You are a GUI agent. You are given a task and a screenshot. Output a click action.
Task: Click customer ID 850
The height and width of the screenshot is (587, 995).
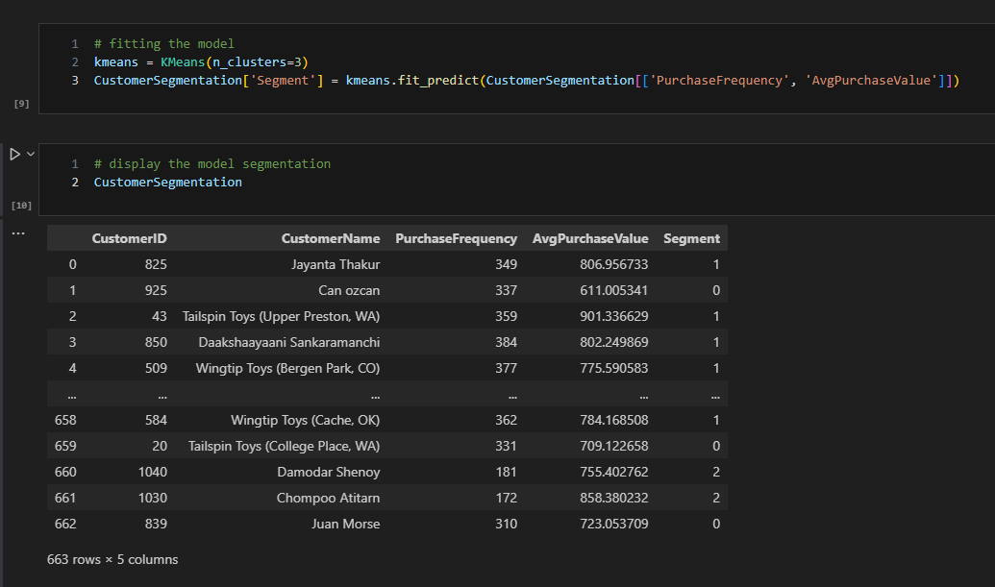[156, 342]
